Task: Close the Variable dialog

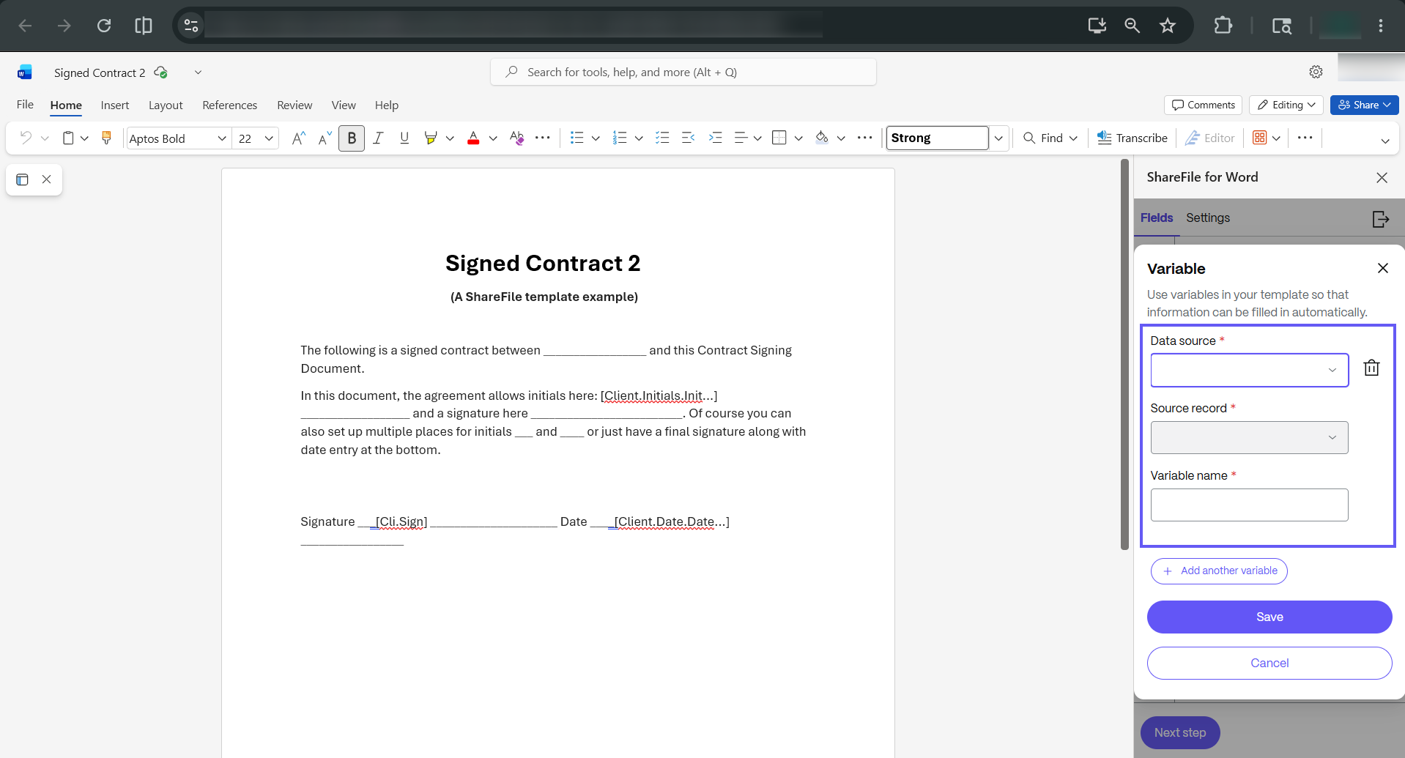Action: click(1383, 268)
